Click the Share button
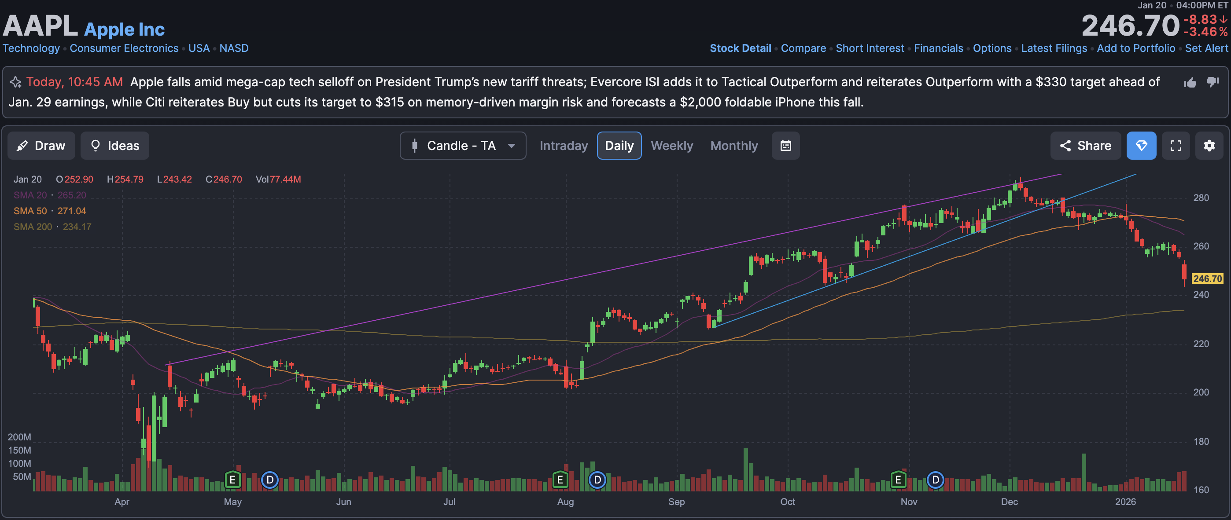Image resolution: width=1231 pixels, height=520 pixels. click(1085, 146)
